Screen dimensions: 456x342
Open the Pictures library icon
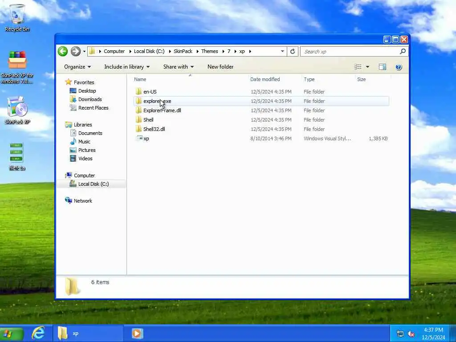point(73,150)
